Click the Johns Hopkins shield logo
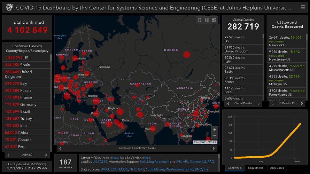Screen dimensions: 310x174 coord(9,7)
